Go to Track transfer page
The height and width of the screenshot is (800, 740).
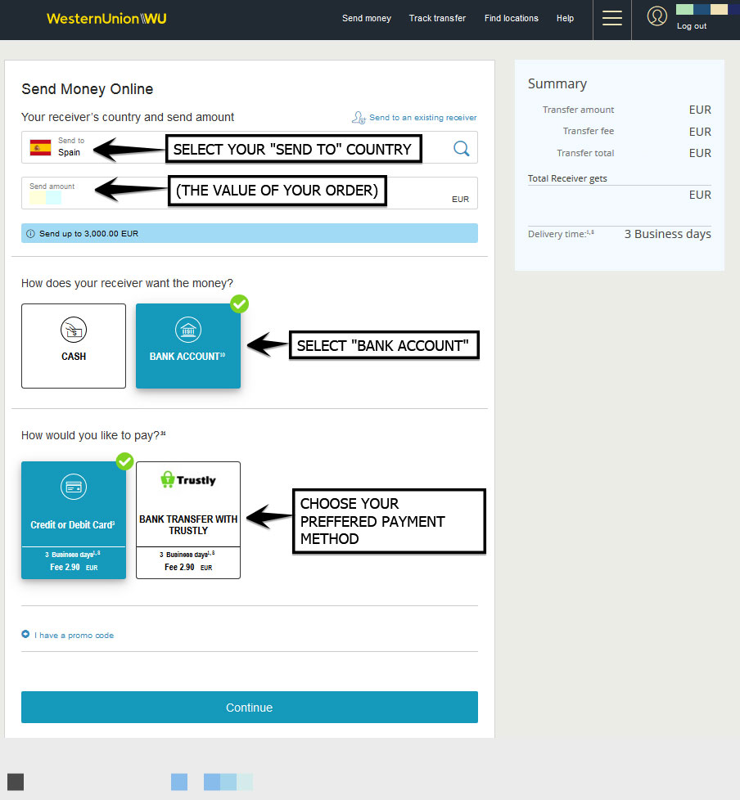(437, 18)
